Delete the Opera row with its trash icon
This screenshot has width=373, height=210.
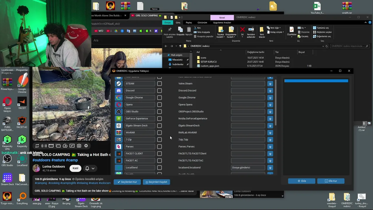click(270, 104)
